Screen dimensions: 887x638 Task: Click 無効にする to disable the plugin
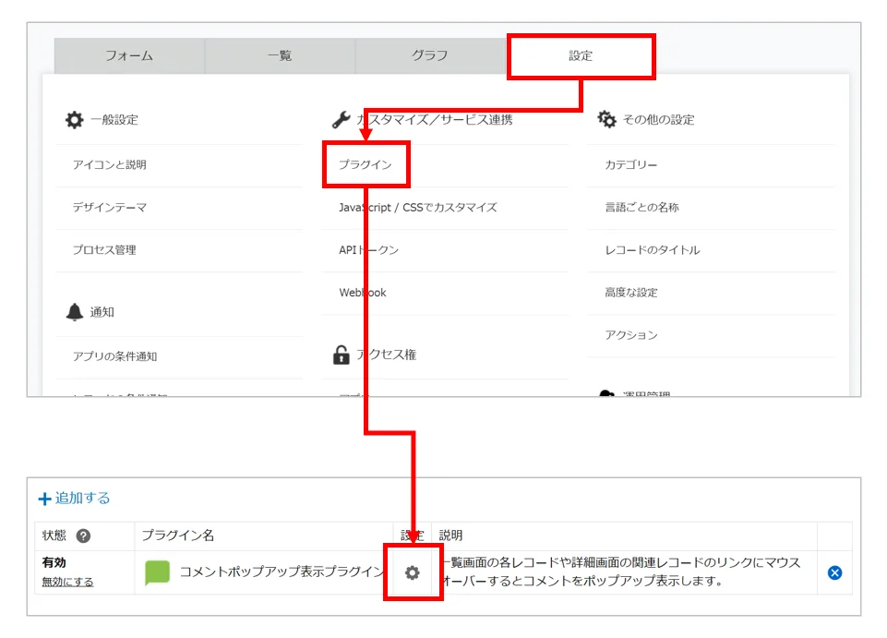tap(67, 582)
